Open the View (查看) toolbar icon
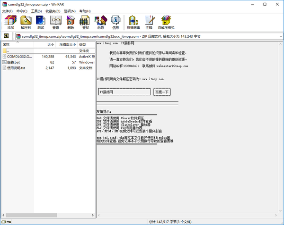Image resolution: width=284 pixels, height=225 pixels. (x=55, y=22)
